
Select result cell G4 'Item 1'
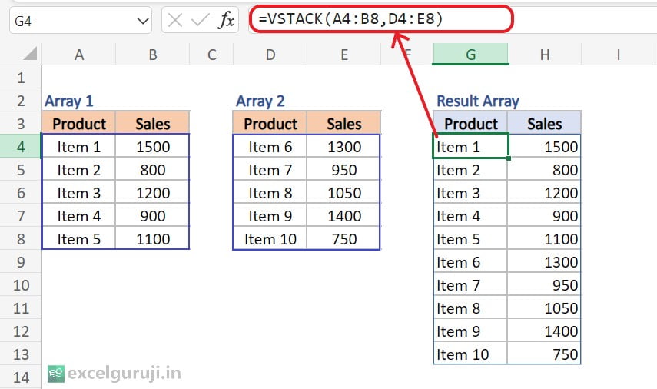click(470, 147)
